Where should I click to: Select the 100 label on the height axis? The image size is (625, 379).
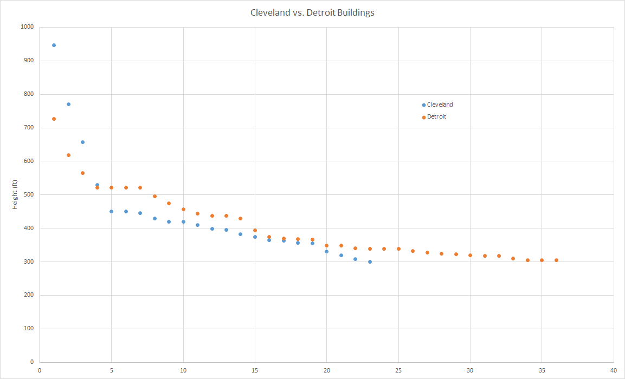coord(29,329)
